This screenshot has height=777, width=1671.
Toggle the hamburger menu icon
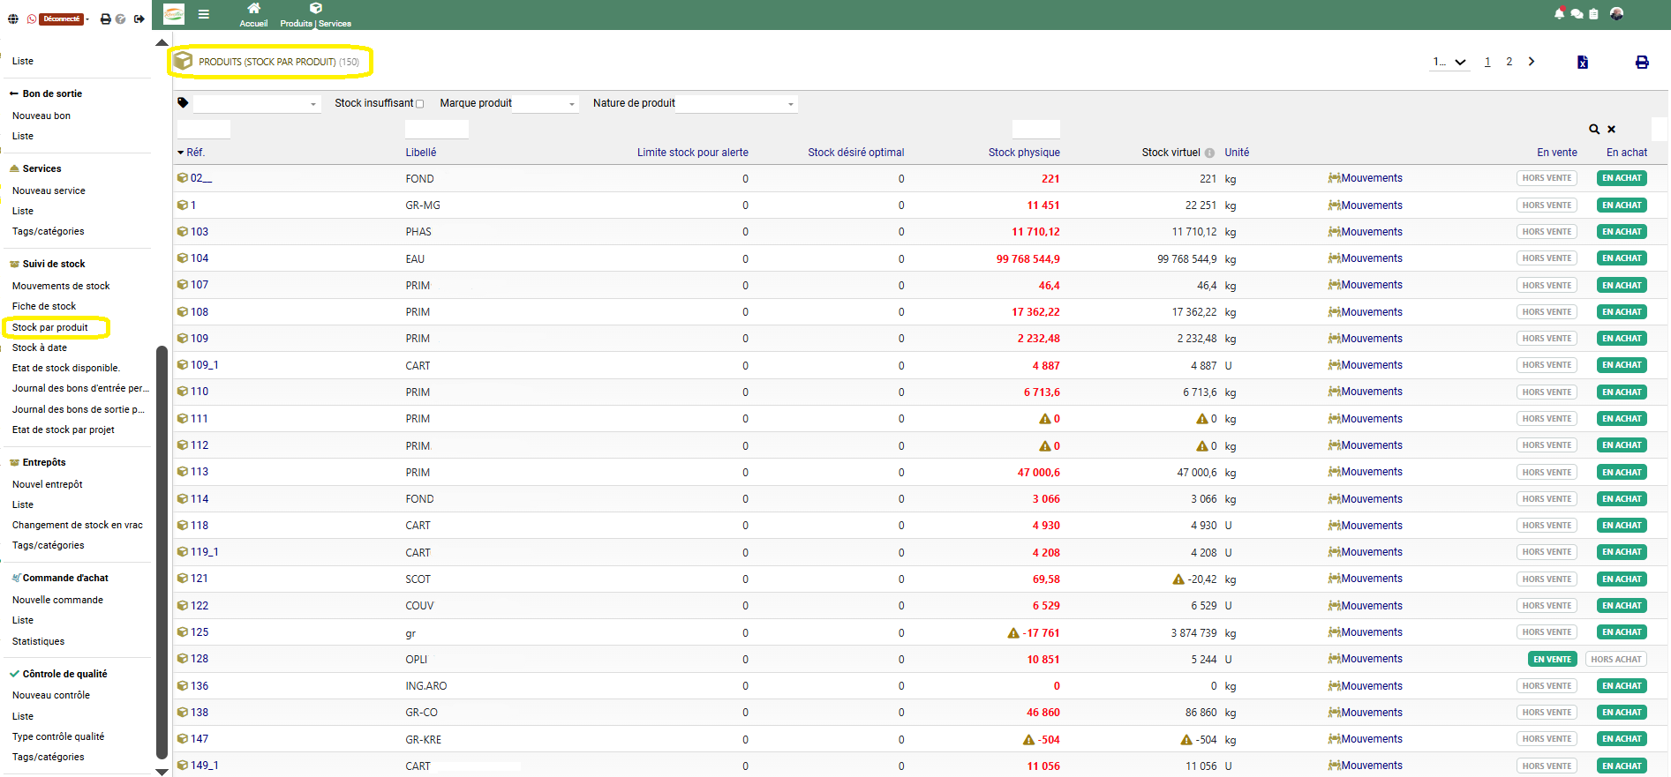point(204,14)
